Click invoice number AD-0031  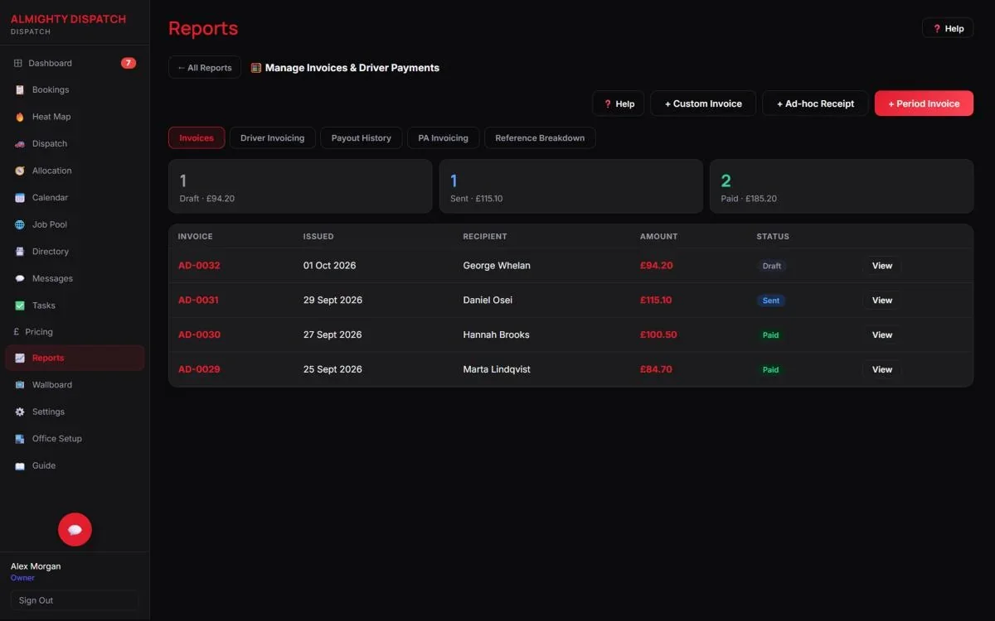pyautogui.click(x=198, y=301)
